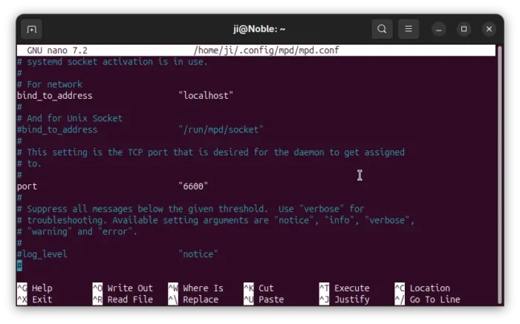Click the ji@Noble window title

259,29
